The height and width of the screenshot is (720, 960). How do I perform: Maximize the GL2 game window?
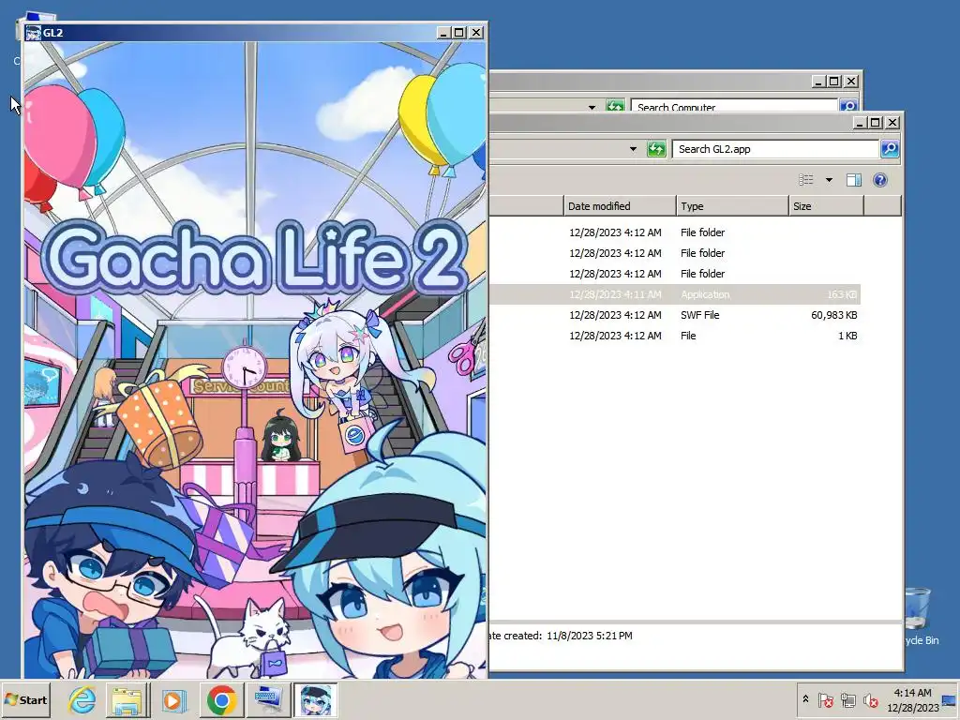459,33
